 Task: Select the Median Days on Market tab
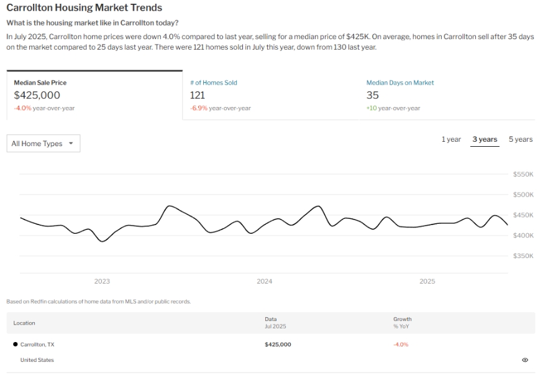[400, 83]
